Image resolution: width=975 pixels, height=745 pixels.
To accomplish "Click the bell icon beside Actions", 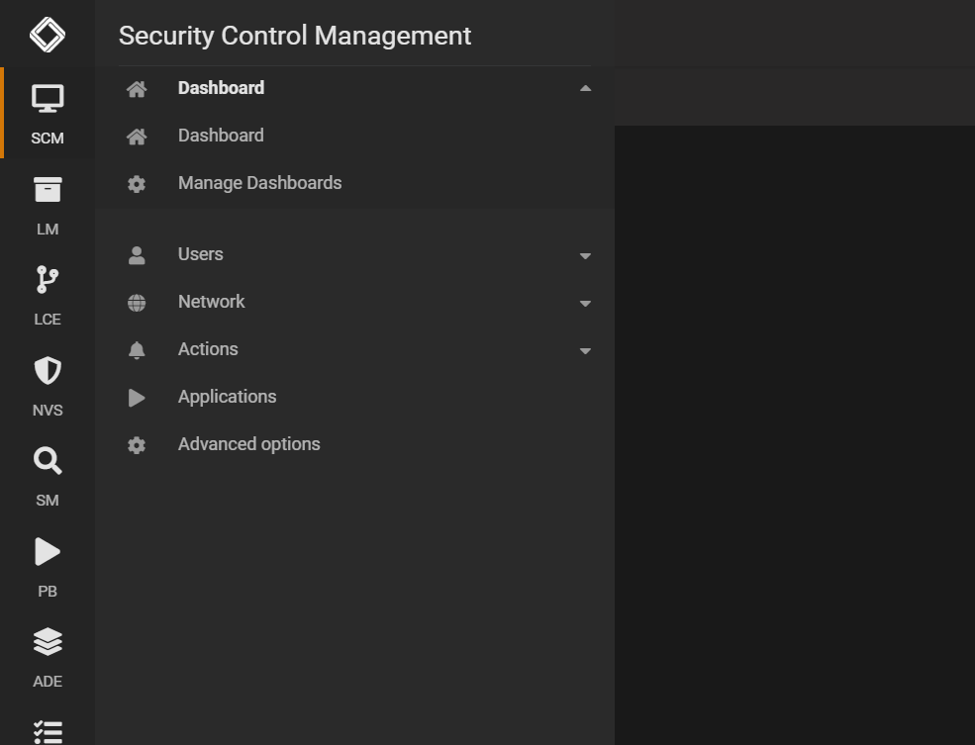I will click(x=137, y=350).
